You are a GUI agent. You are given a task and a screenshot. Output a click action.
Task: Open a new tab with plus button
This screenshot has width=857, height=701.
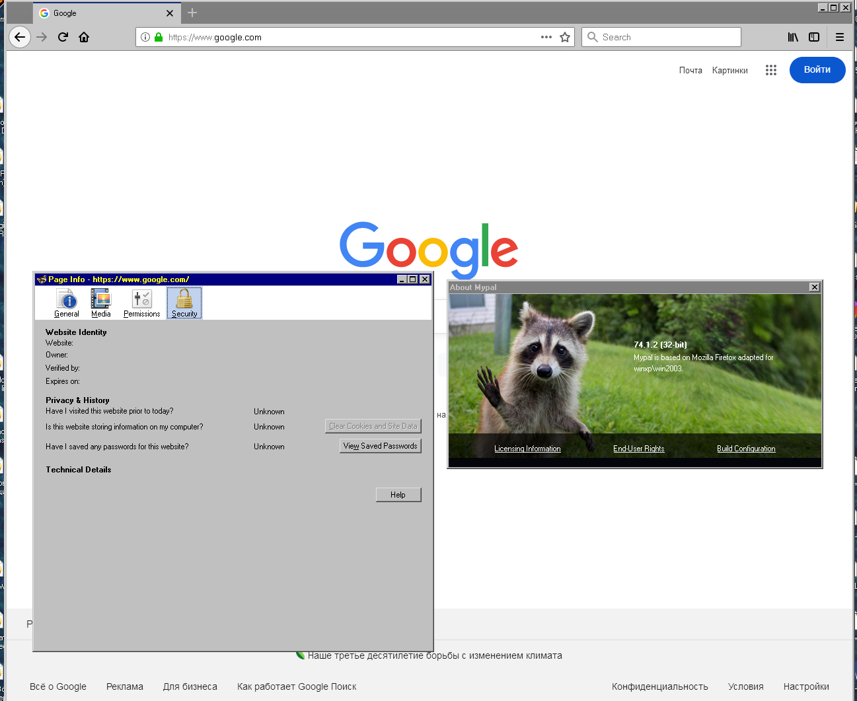[192, 13]
